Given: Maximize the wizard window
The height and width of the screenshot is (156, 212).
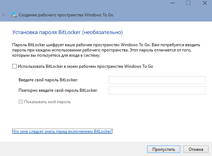Looking at the screenshot, I should [x=188, y=3].
